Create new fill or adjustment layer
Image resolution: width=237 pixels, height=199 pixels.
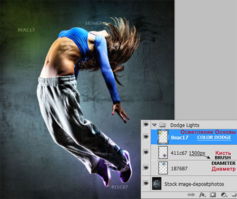point(224,195)
